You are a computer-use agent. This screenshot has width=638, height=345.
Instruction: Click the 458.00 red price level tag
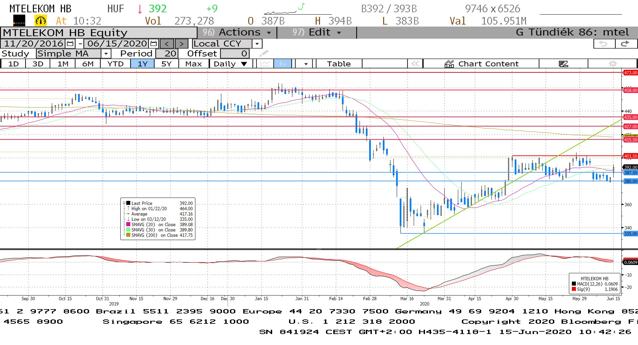(x=630, y=90)
